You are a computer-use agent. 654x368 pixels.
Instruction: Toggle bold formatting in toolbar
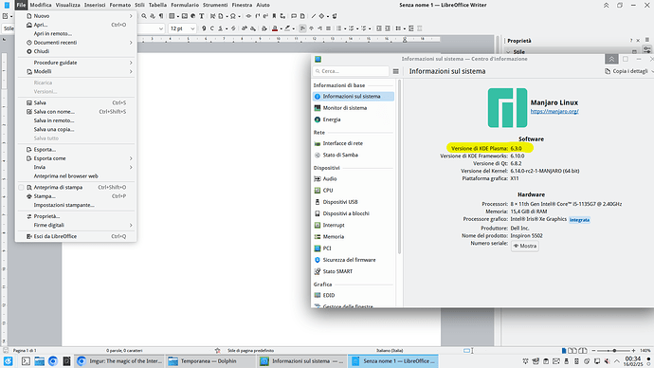click(204, 28)
